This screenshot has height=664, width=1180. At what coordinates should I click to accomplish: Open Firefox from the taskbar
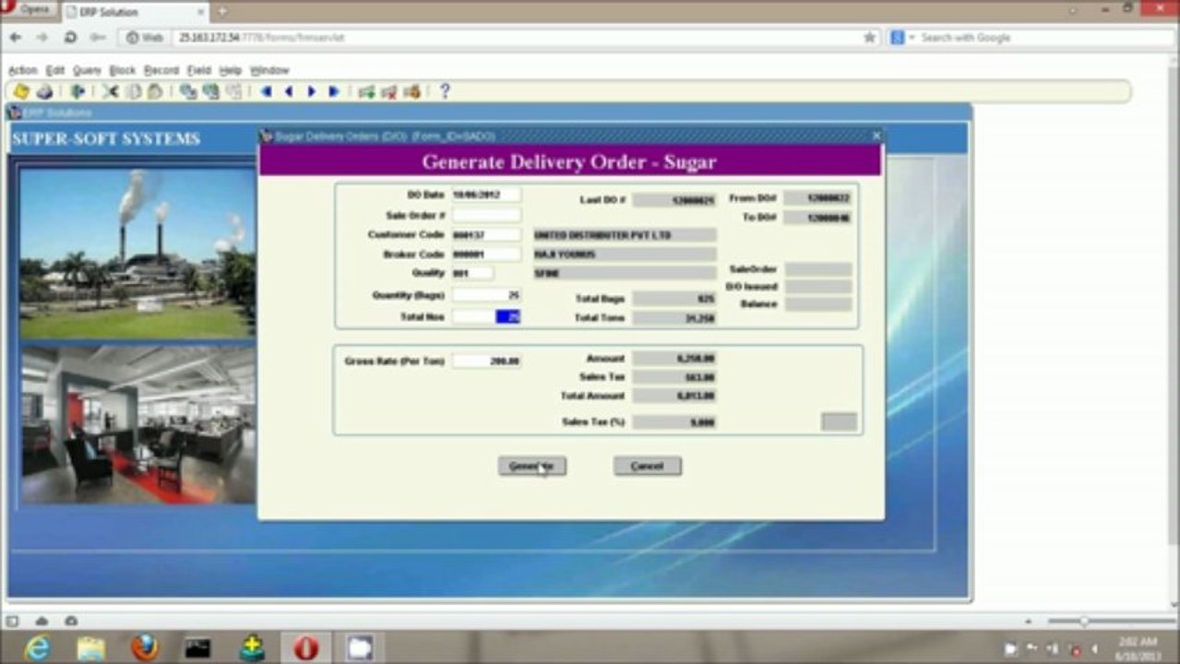(145, 648)
